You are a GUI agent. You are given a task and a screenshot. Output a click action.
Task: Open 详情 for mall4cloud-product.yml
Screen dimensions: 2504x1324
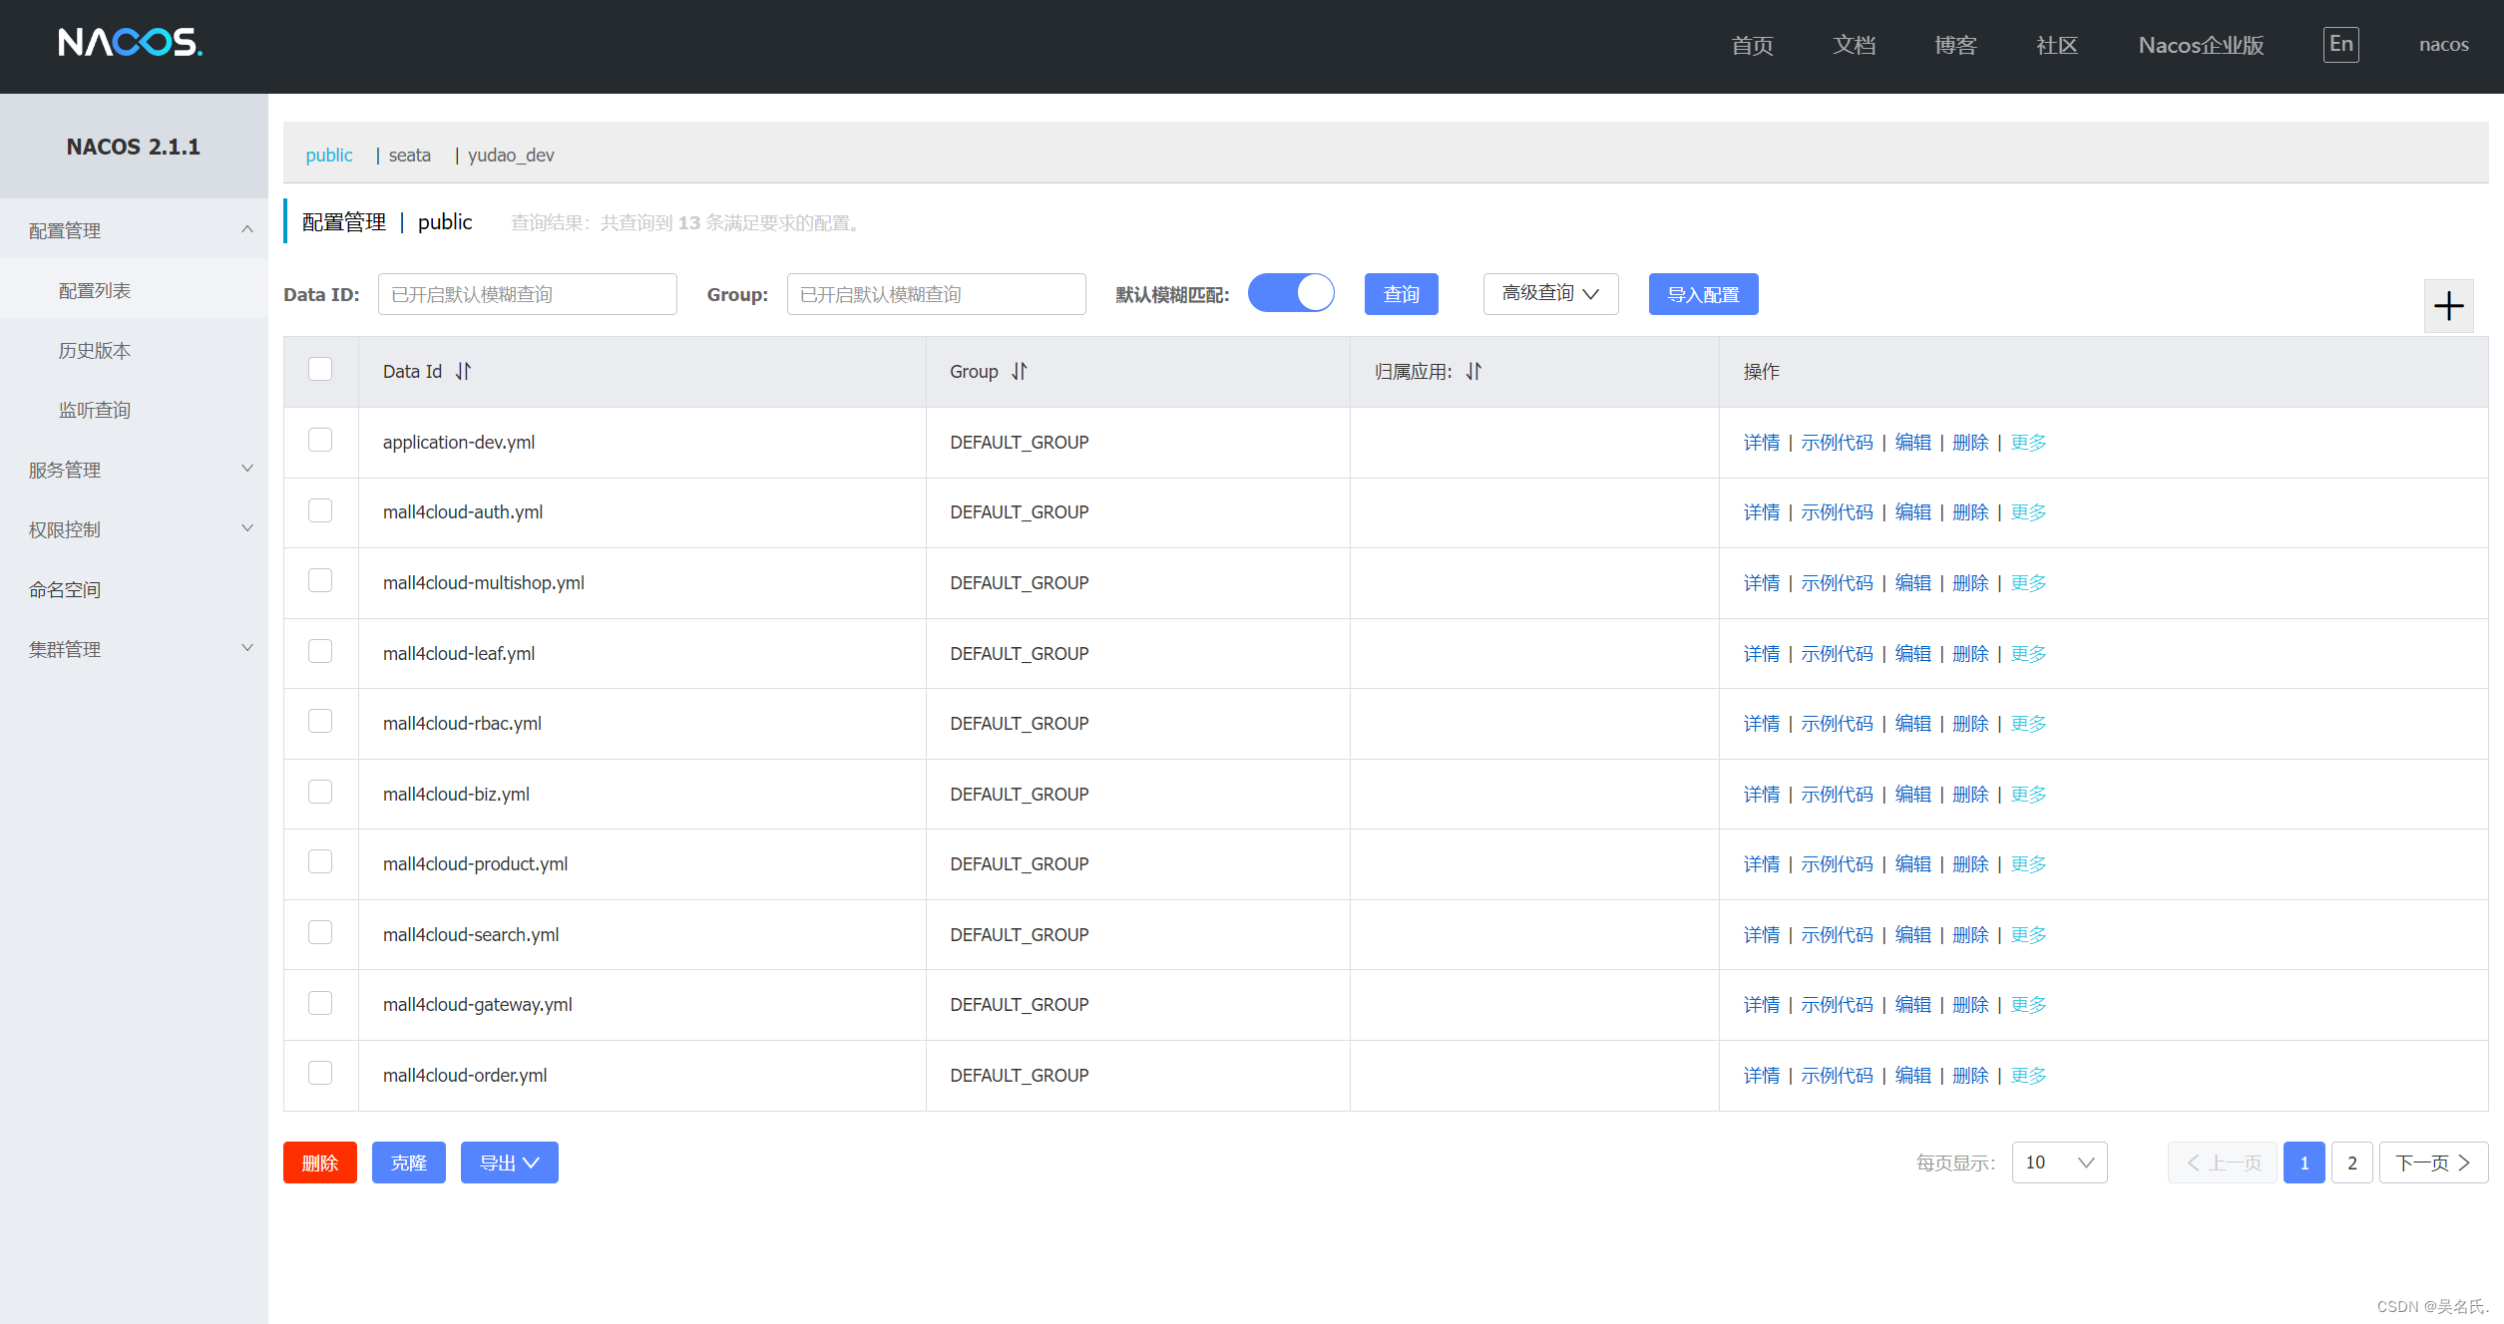click(x=1761, y=863)
